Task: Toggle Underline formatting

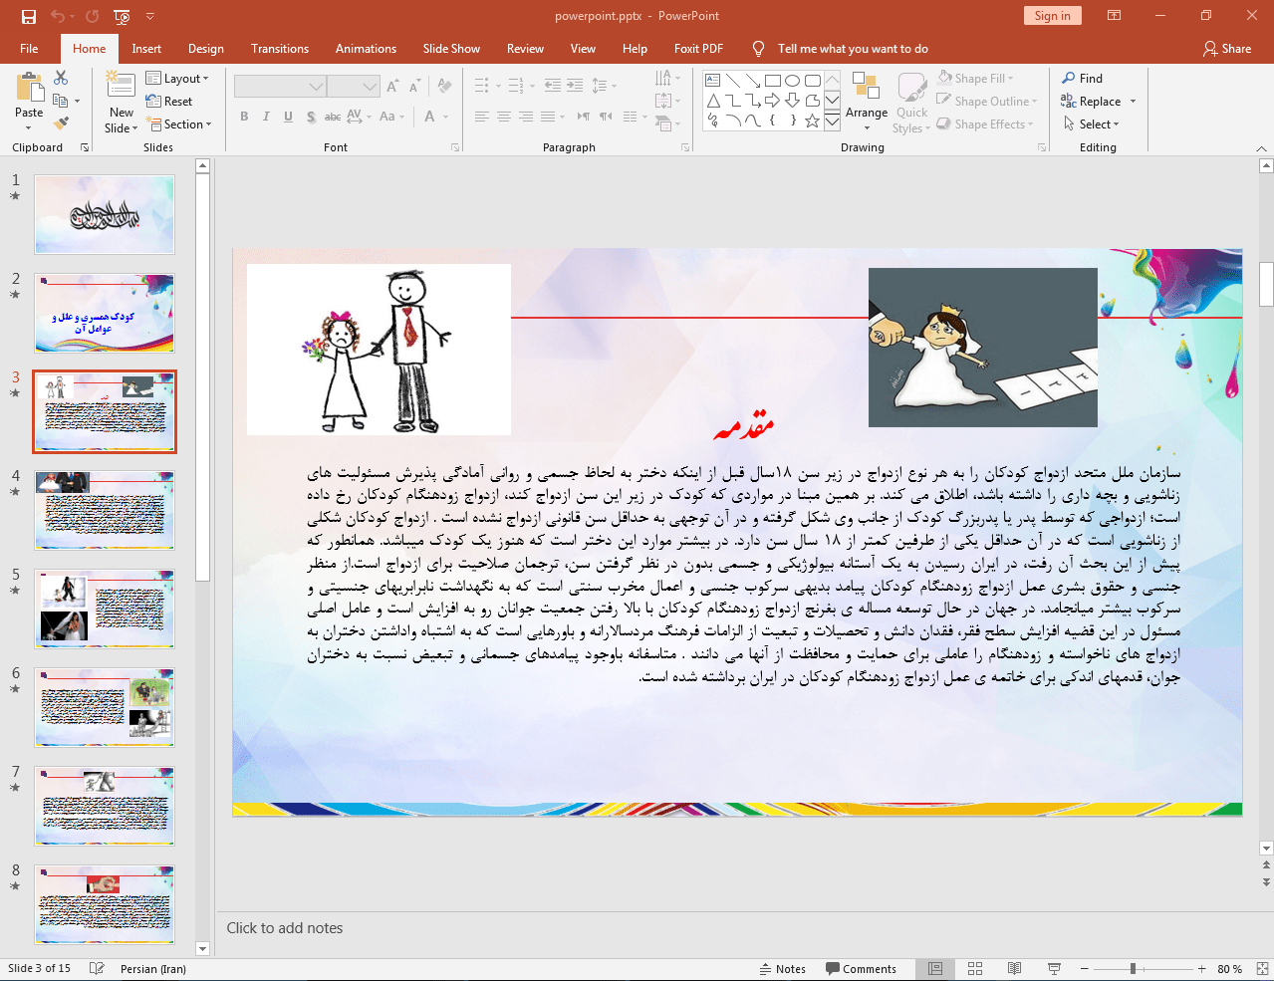Action: point(288,117)
